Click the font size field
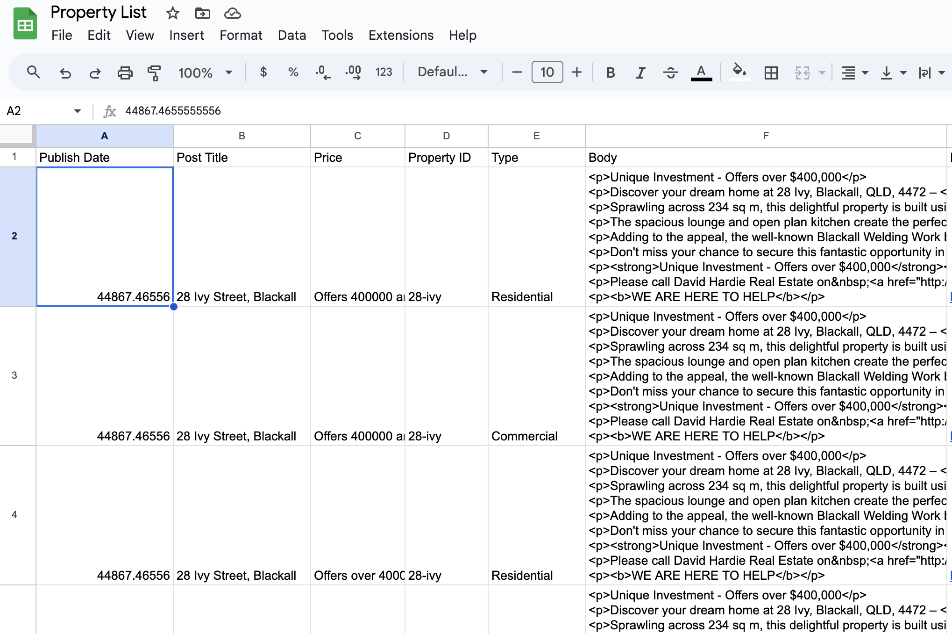 (547, 72)
